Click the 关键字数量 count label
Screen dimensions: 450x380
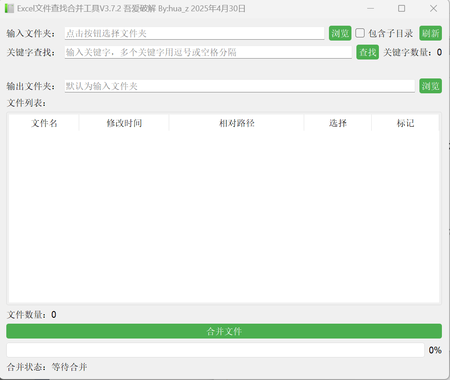[x=412, y=52]
